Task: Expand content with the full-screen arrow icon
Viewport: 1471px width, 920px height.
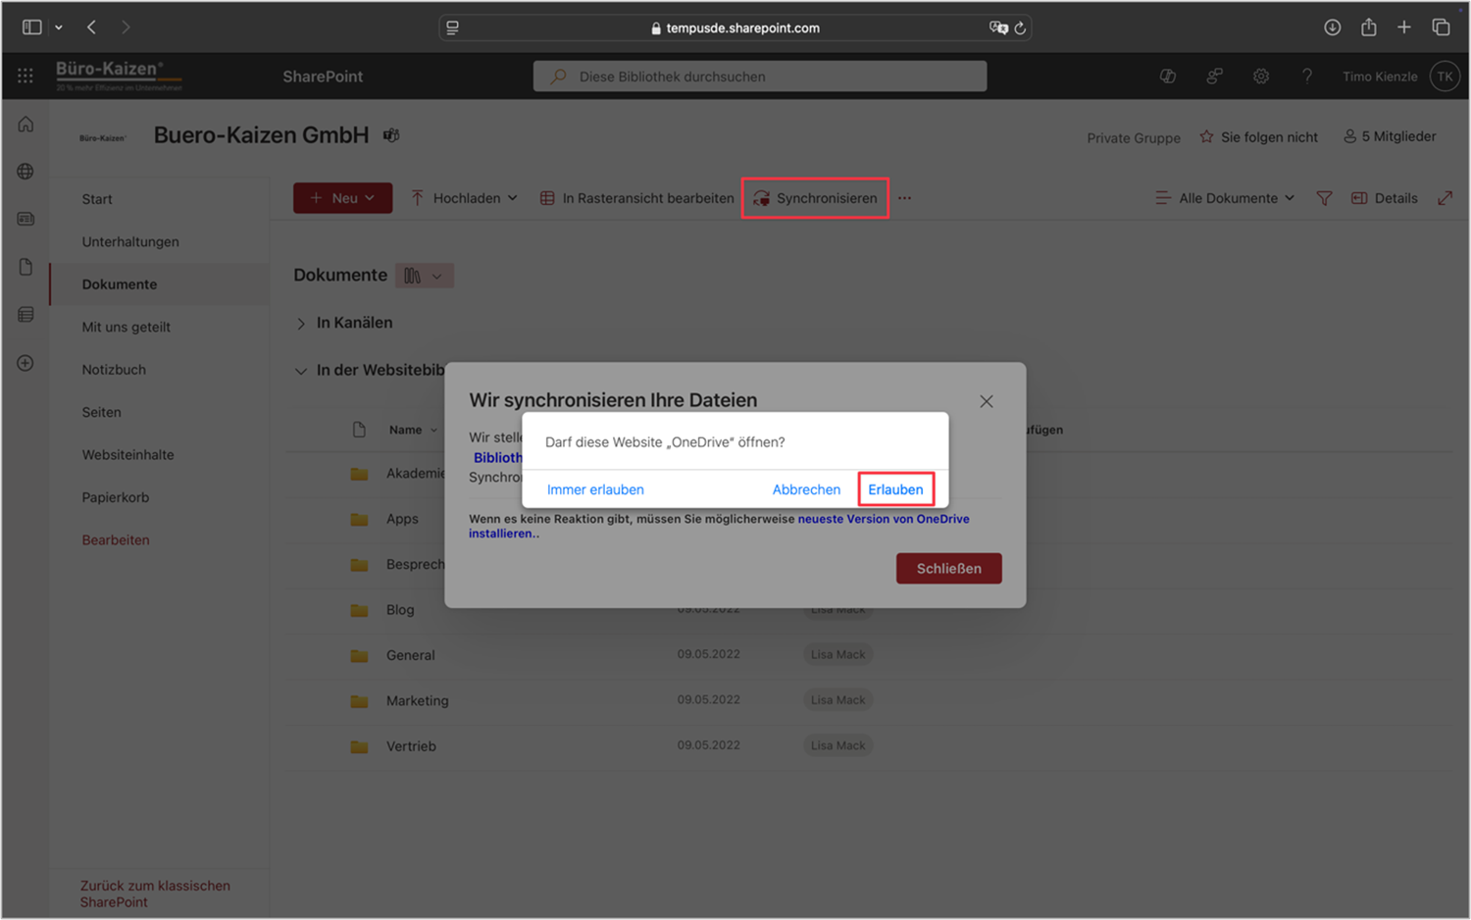Action: [1445, 198]
